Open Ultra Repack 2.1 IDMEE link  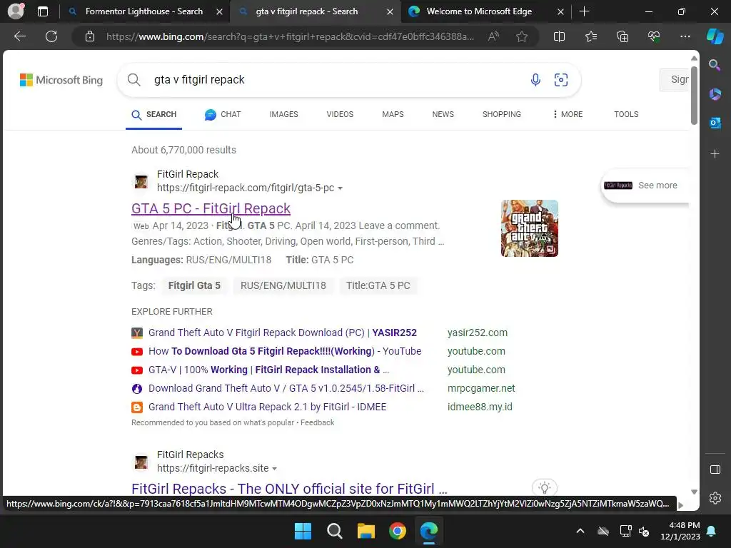point(267,407)
